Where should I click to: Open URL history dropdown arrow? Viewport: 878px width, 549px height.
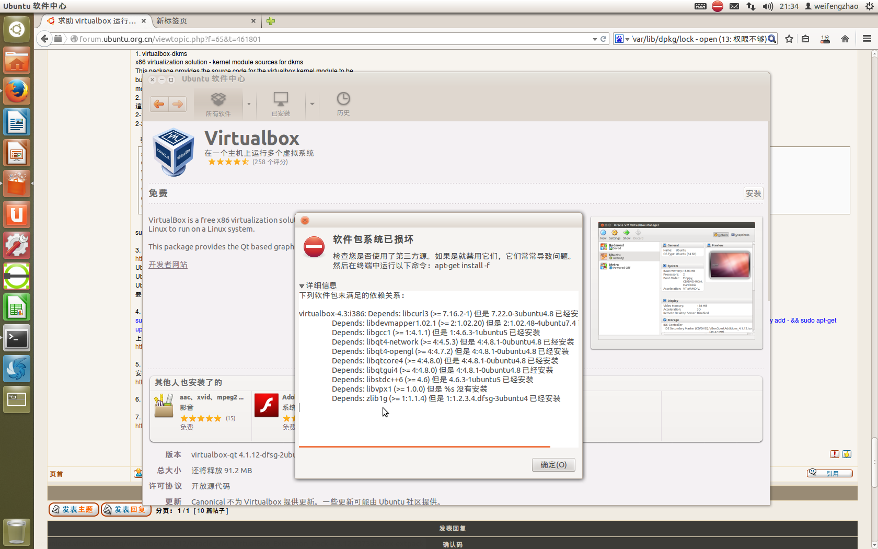click(595, 39)
